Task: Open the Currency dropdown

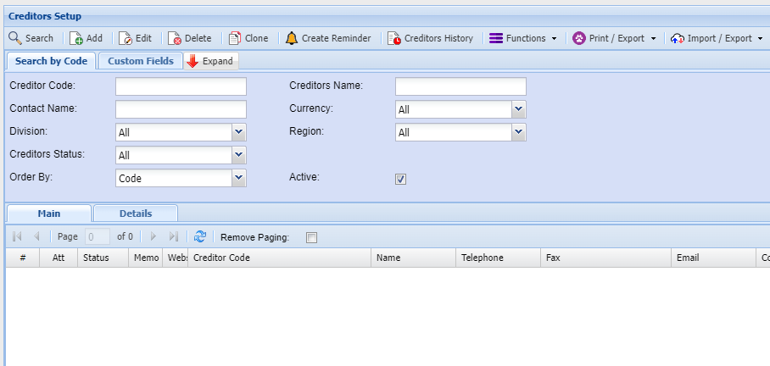Action: (x=518, y=109)
